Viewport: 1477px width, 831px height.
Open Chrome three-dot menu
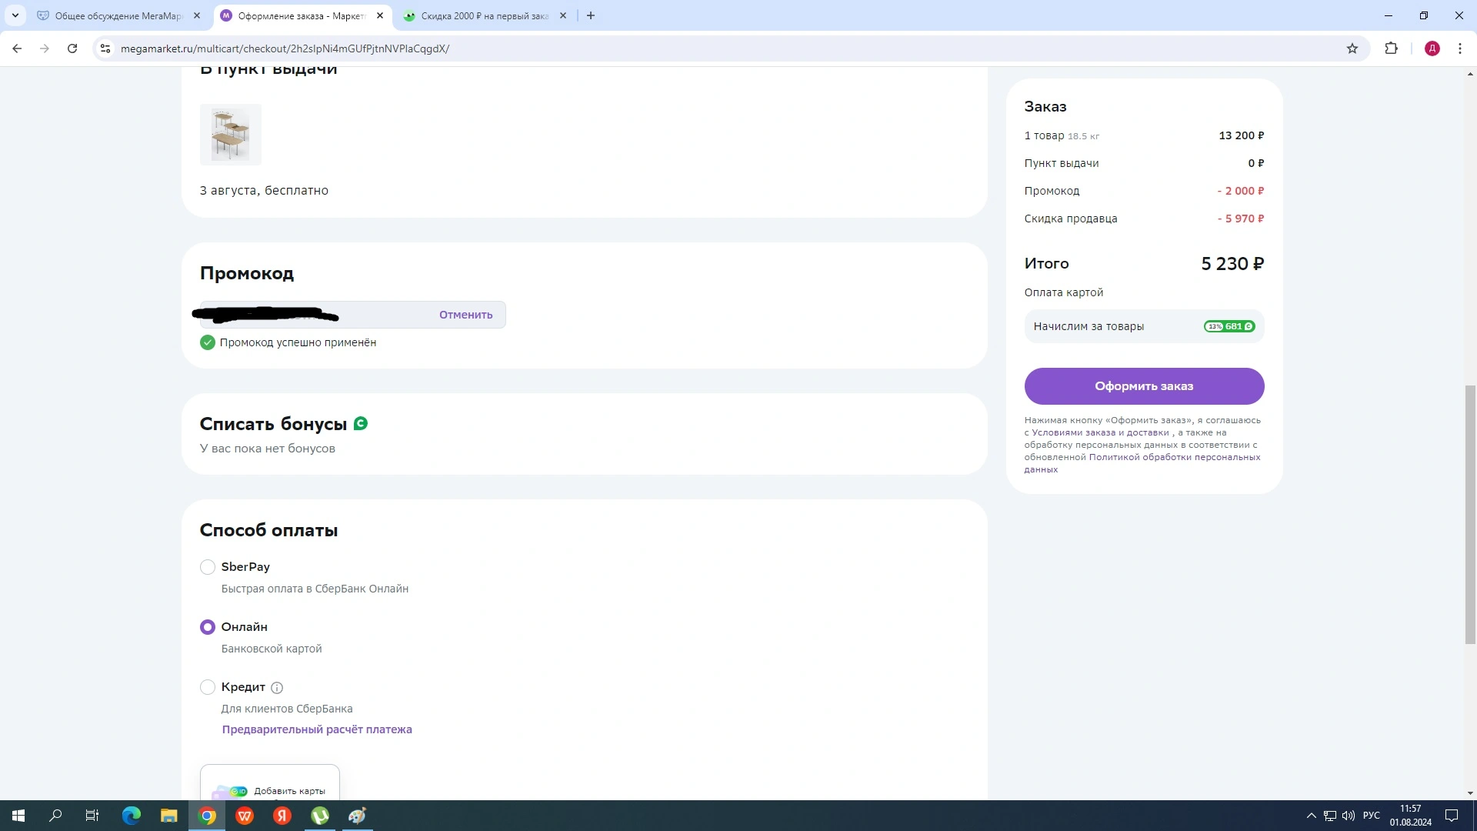coord(1460,48)
